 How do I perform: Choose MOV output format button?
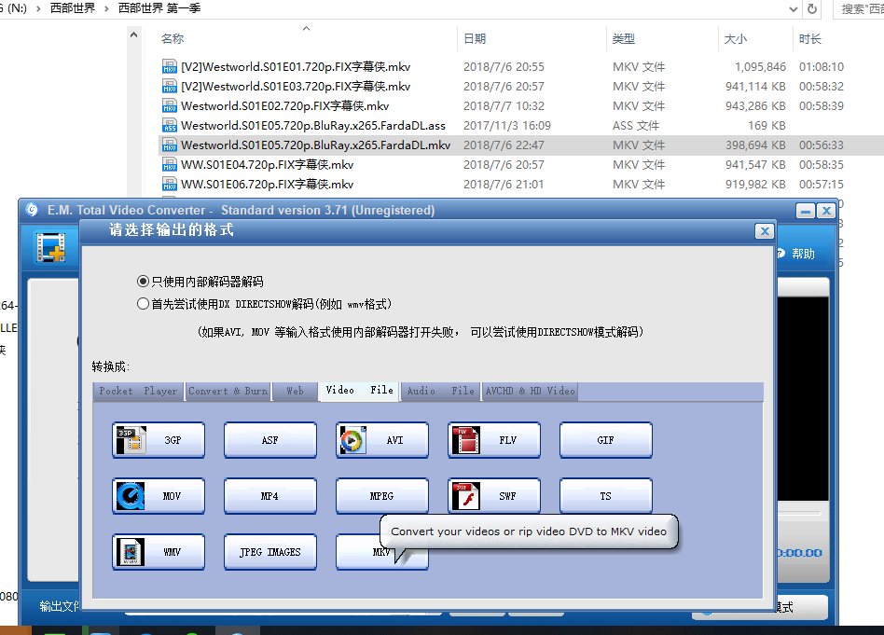point(159,496)
